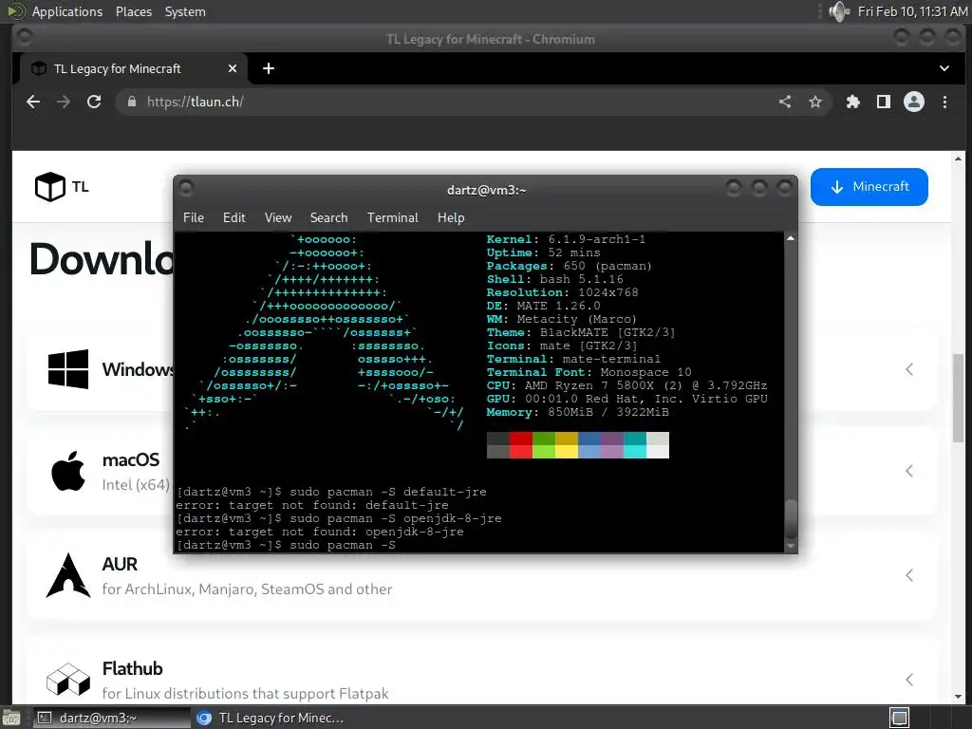This screenshot has height=729, width=972.
Task: Click the MATE menu logo icon
Action: pos(15,11)
